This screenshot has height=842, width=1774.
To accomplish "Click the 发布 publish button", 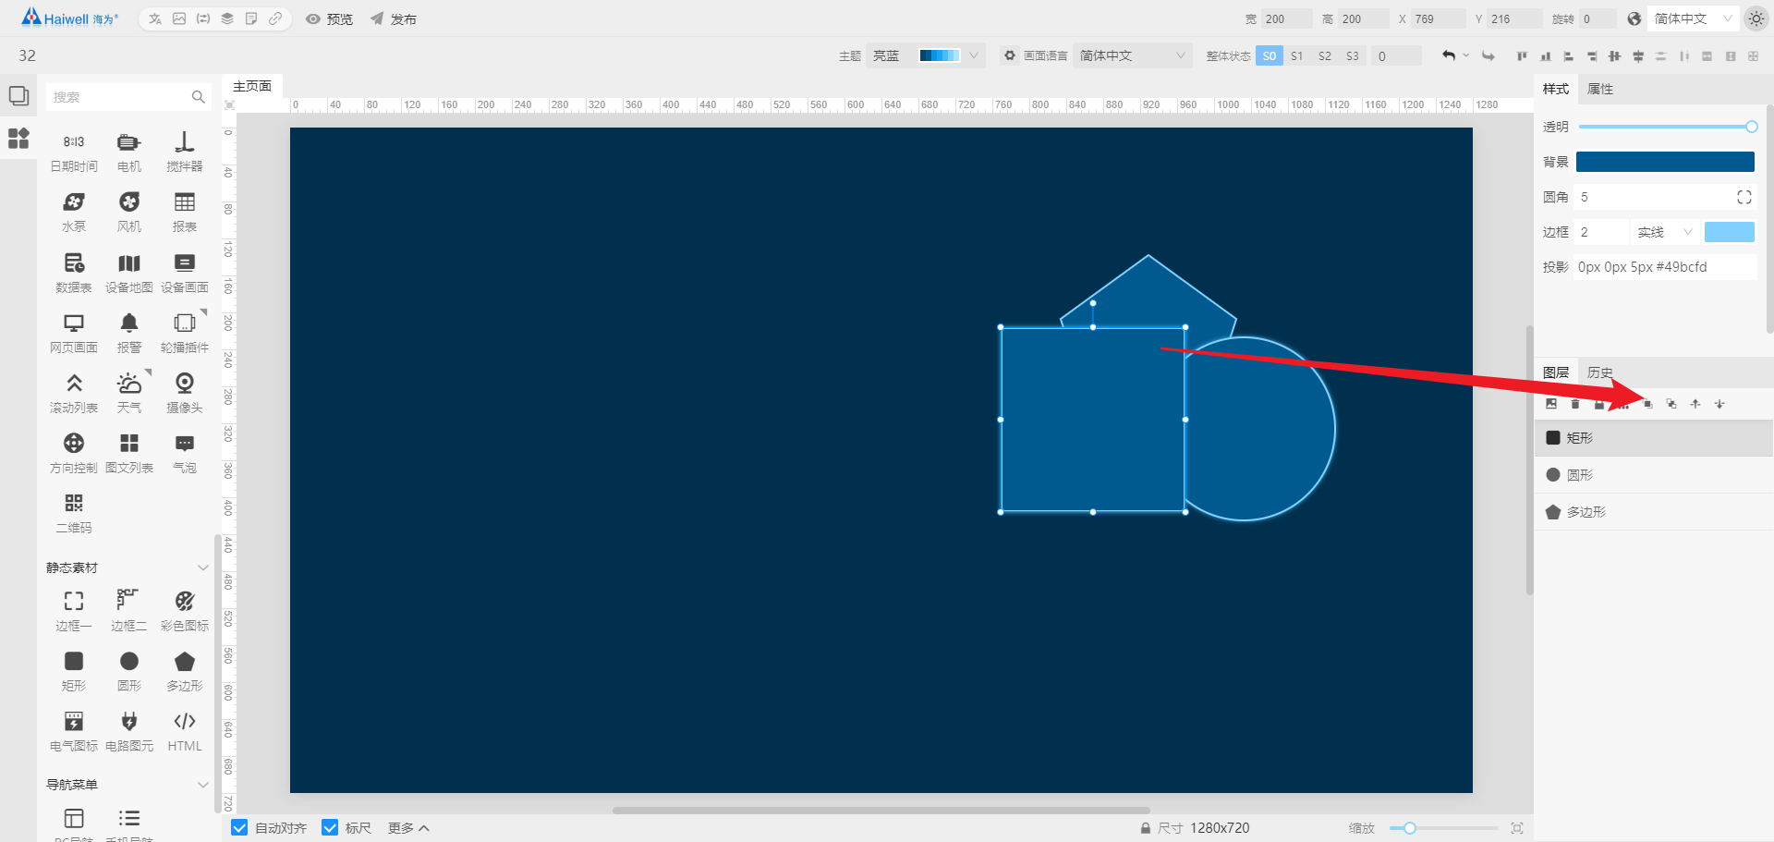I will (x=394, y=18).
